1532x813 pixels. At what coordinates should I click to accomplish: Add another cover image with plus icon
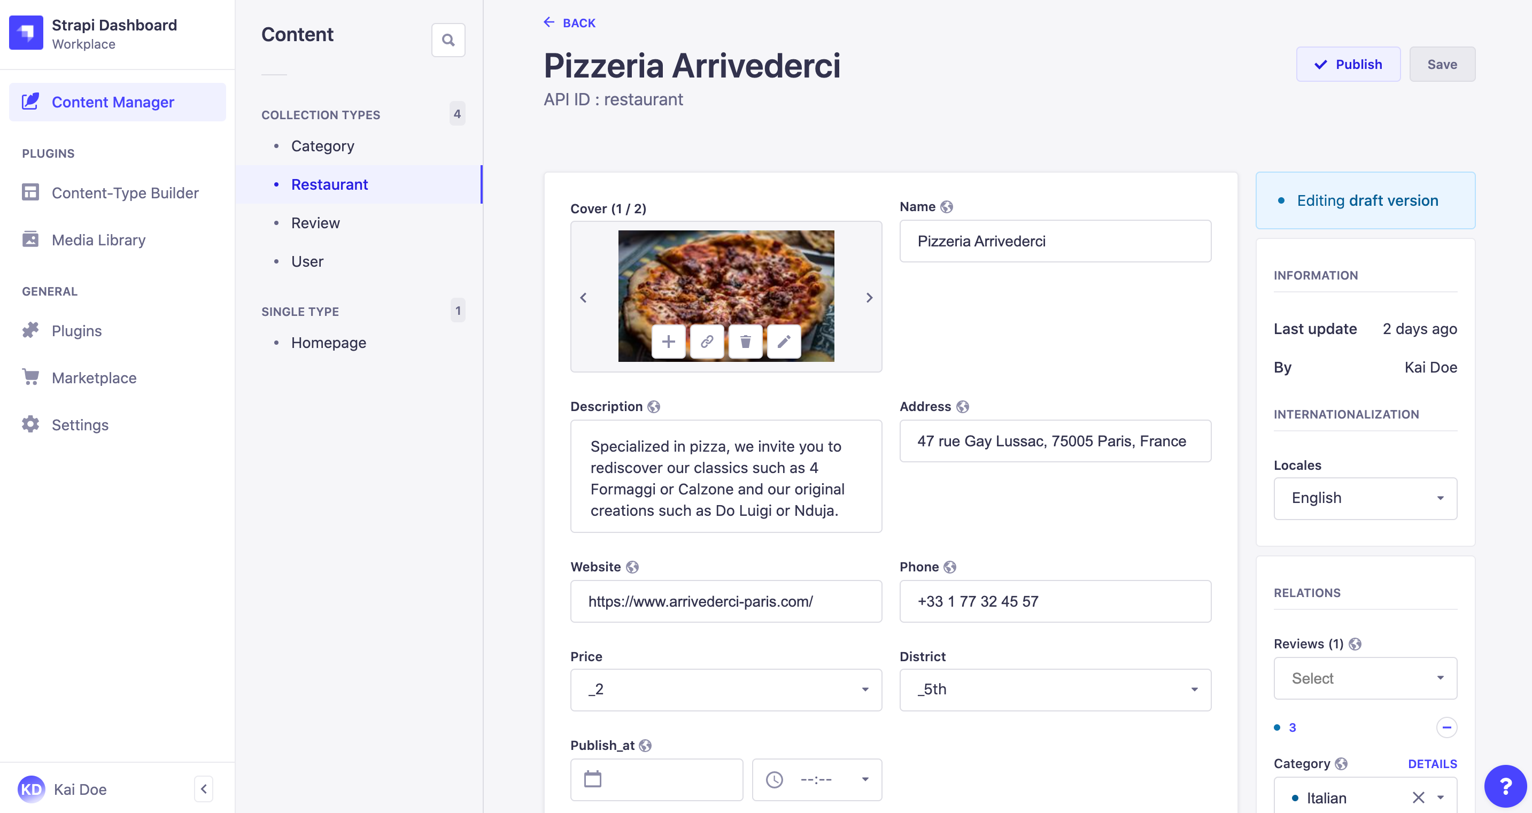[x=669, y=342]
